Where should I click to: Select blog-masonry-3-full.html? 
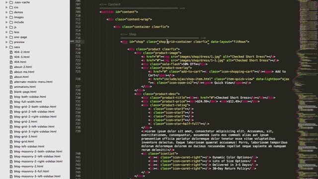[x=32, y=171]
